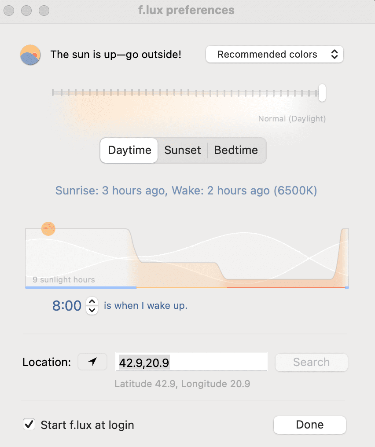The height and width of the screenshot is (447, 375).
Task: Click the Search button
Action: [311, 362]
